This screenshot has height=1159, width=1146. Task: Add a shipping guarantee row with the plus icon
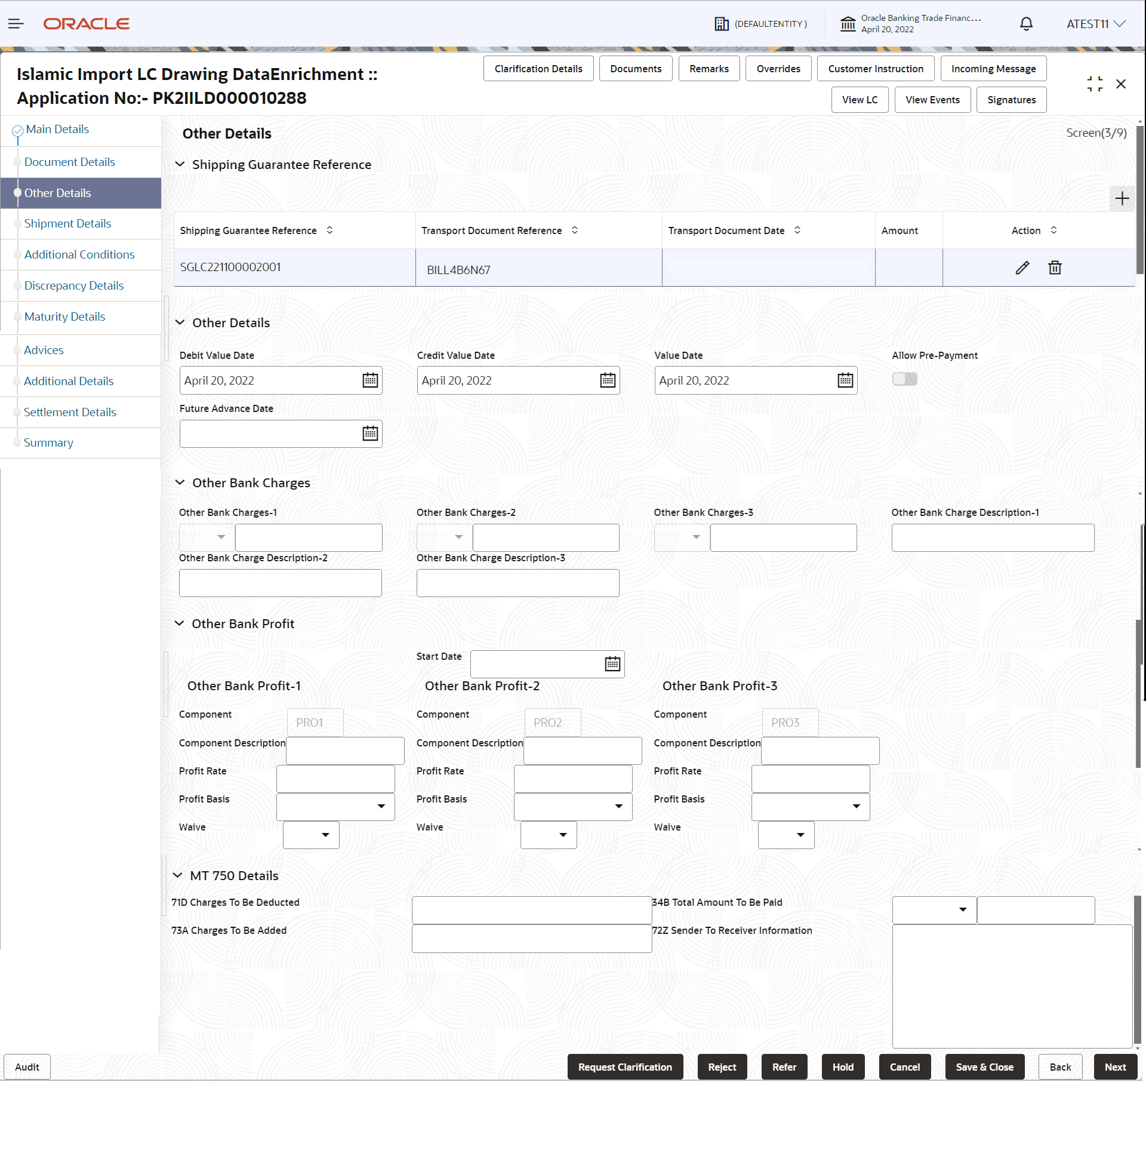(x=1122, y=199)
